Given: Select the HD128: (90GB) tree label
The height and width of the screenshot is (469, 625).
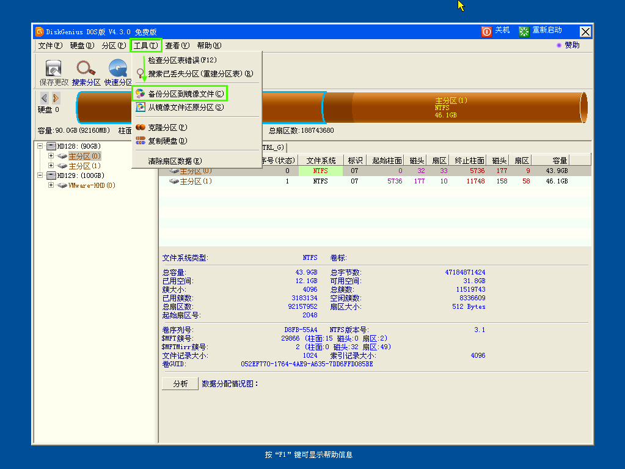Looking at the screenshot, I should pos(79,146).
